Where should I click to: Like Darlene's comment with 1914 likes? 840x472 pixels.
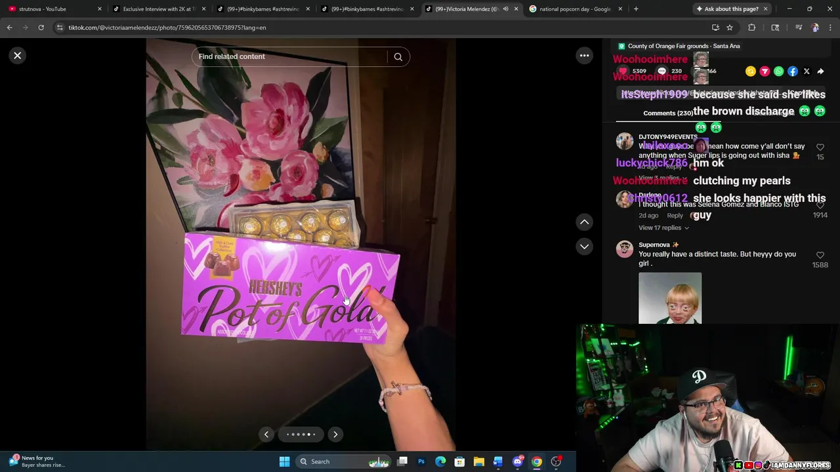(x=820, y=205)
